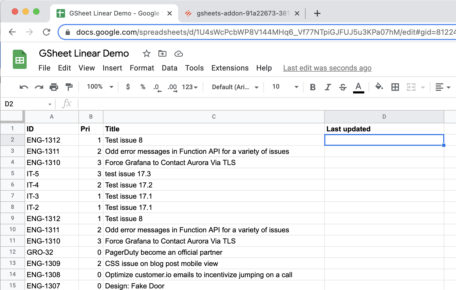This screenshot has width=456, height=290.
Task: Open the Default (Arial) font dropdown
Action: click(x=235, y=87)
